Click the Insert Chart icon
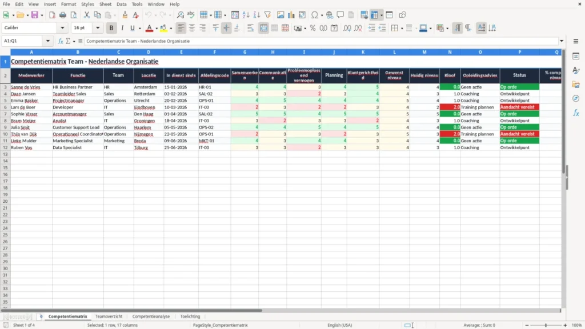The height and width of the screenshot is (329, 585). 291,15
